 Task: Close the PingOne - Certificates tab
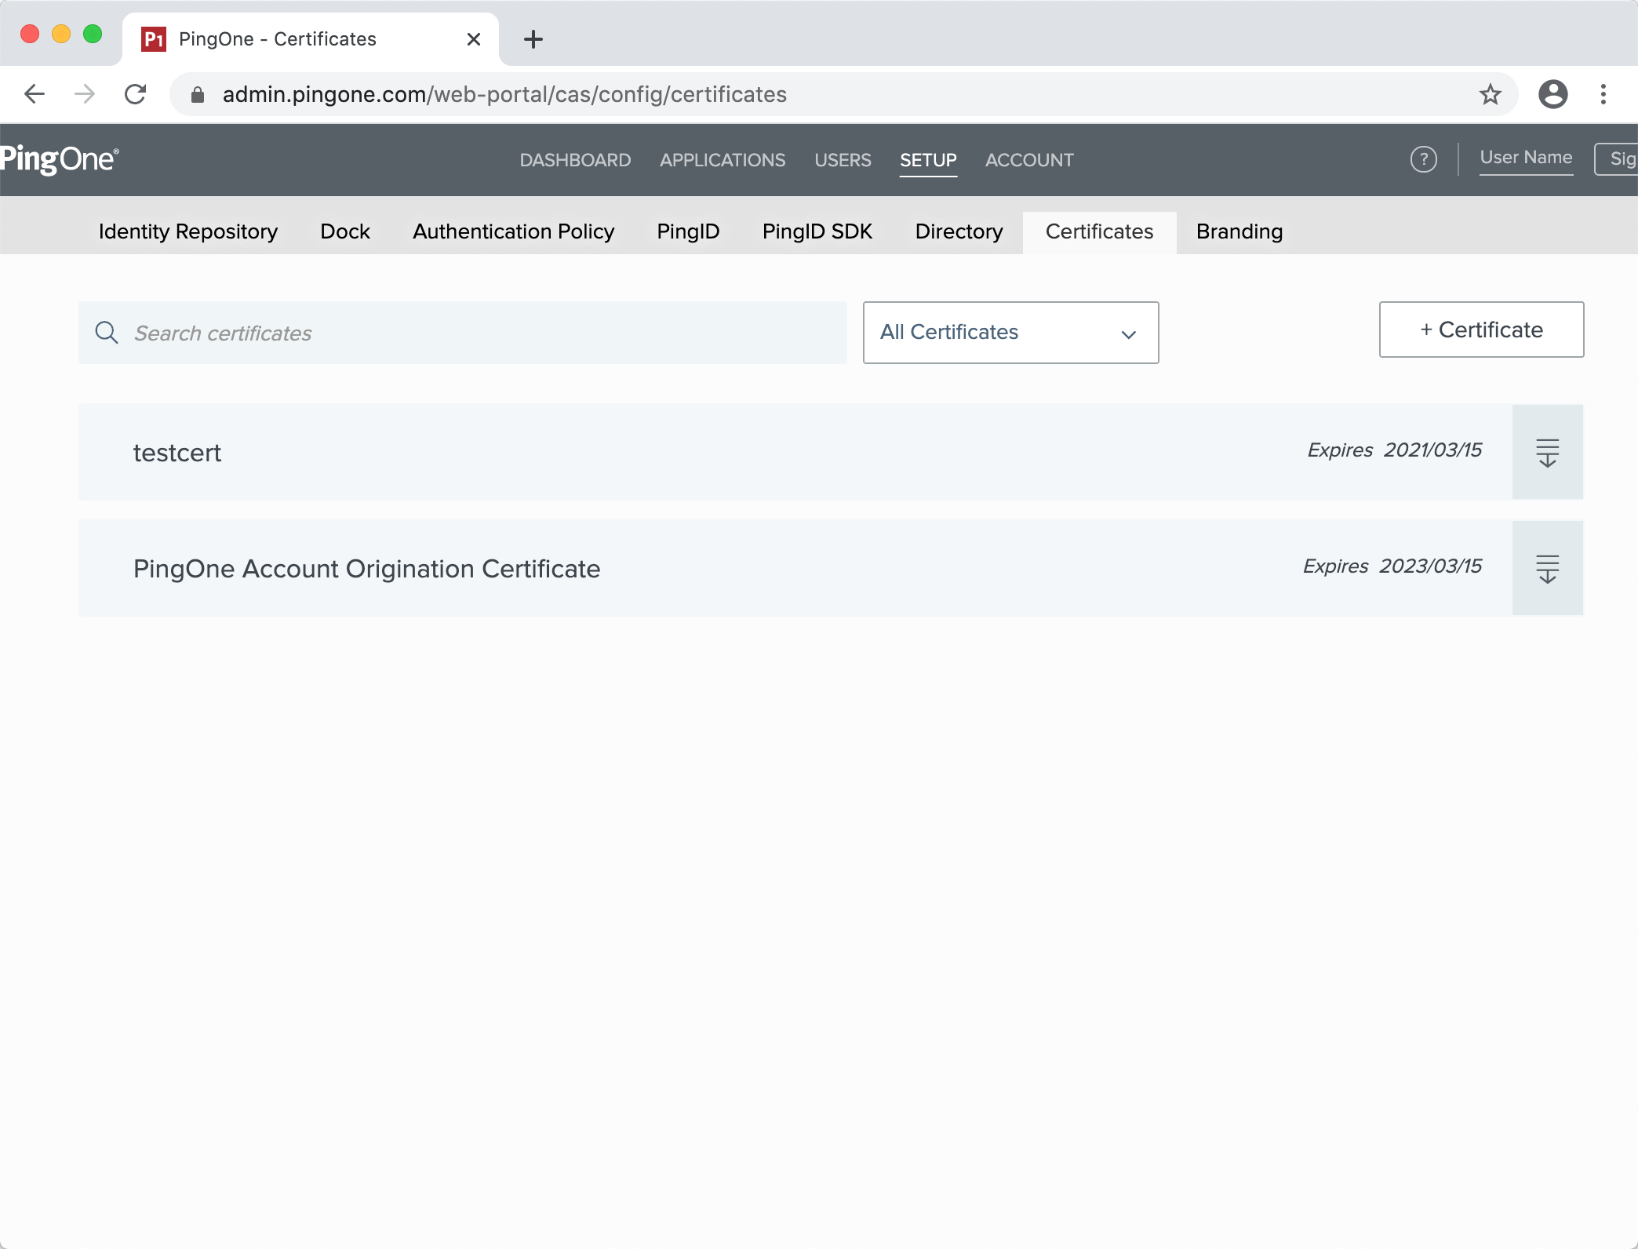pyautogui.click(x=473, y=39)
